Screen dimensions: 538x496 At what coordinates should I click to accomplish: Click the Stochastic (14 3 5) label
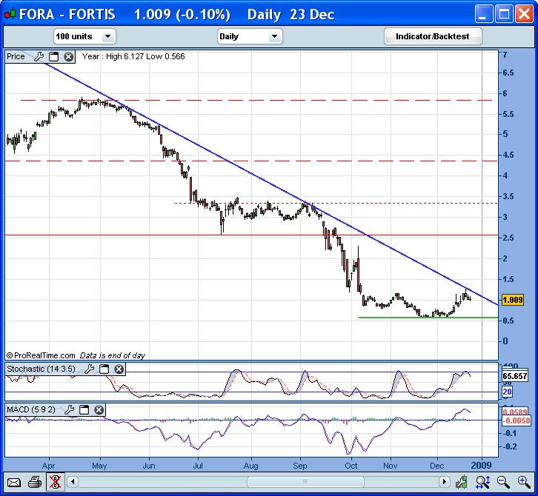pyautogui.click(x=41, y=369)
